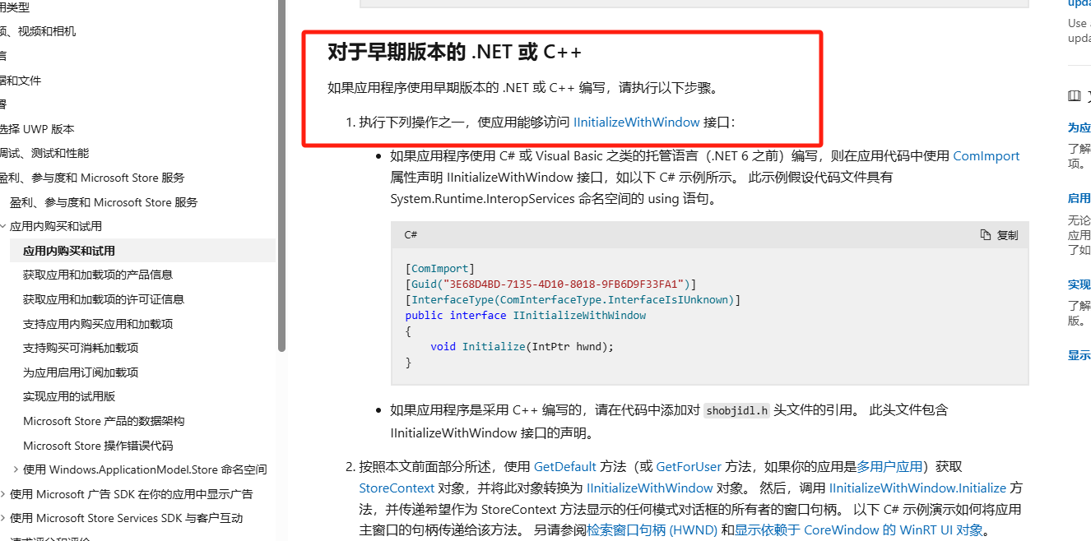
Task: Open indented 盈利、参与度和 Microsoft Store 服务 overview
Action: (104, 202)
